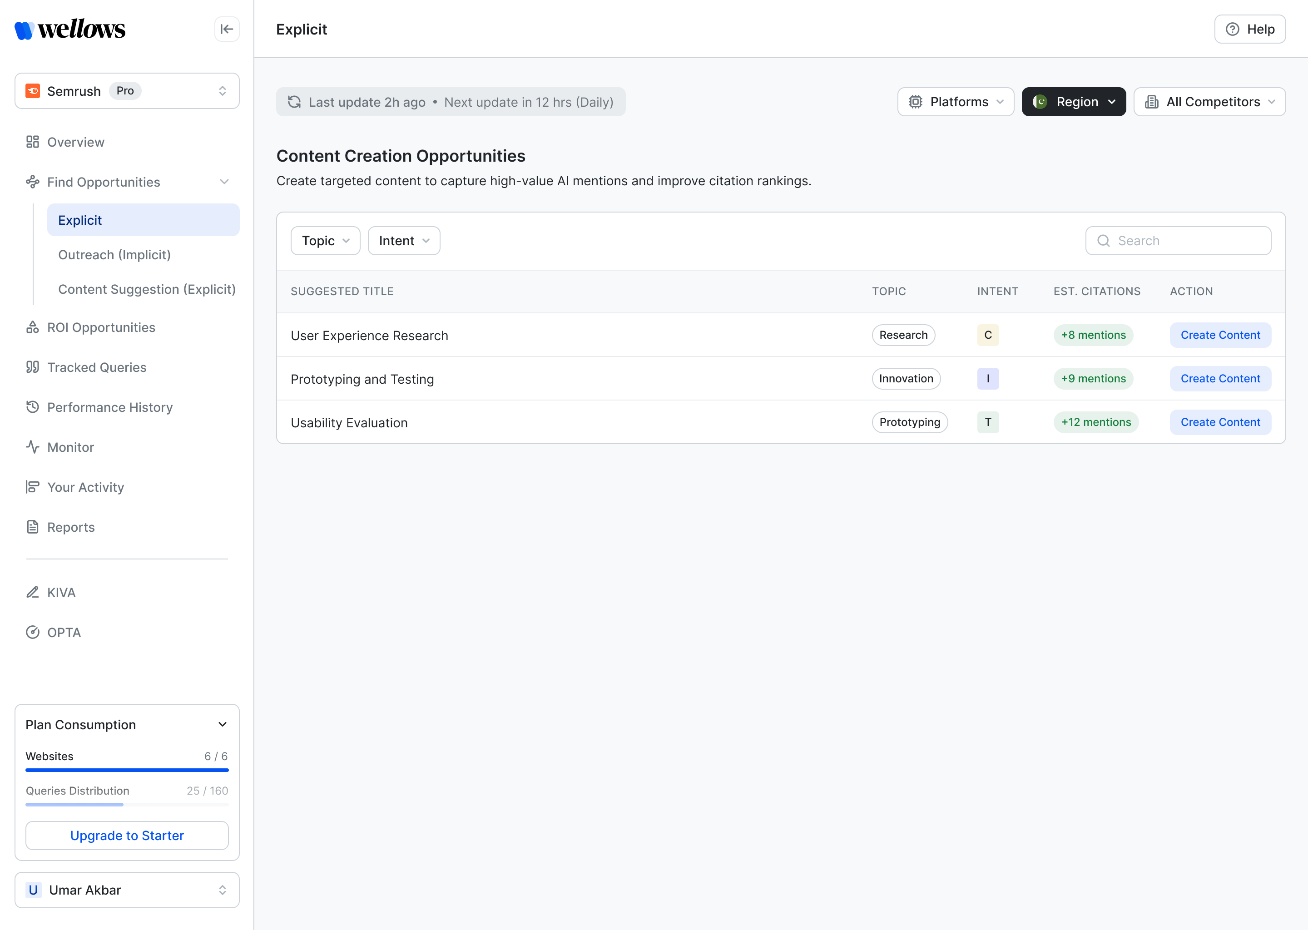Screen dimensions: 1308x930
Task: Click the Monitor pulse icon
Action: point(33,447)
